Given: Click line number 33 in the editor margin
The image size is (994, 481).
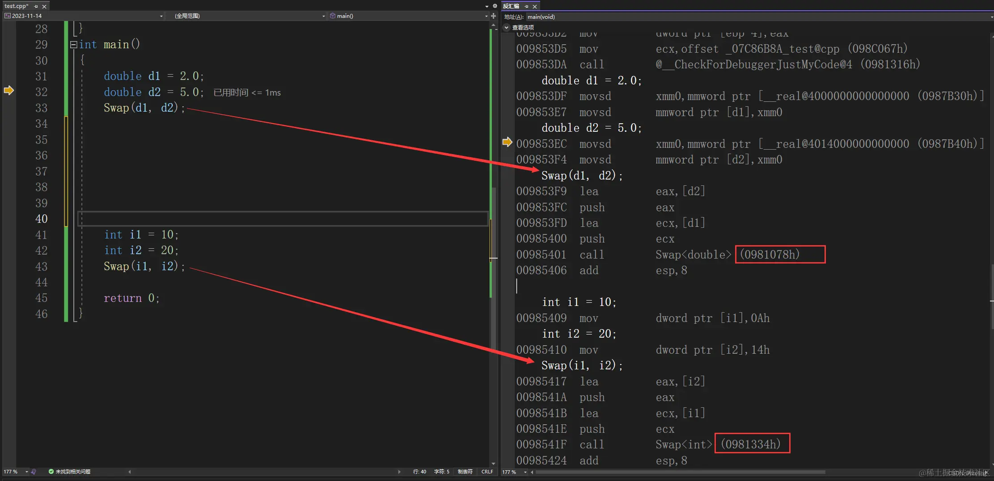Looking at the screenshot, I should click(x=41, y=108).
